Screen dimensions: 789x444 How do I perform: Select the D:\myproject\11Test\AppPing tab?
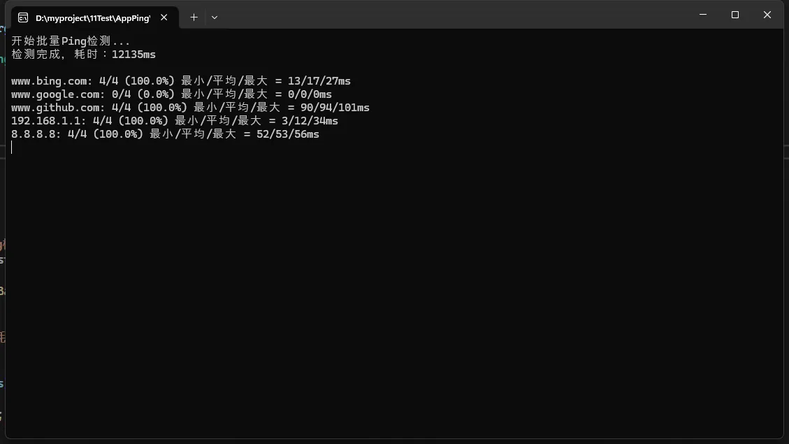(92, 17)
